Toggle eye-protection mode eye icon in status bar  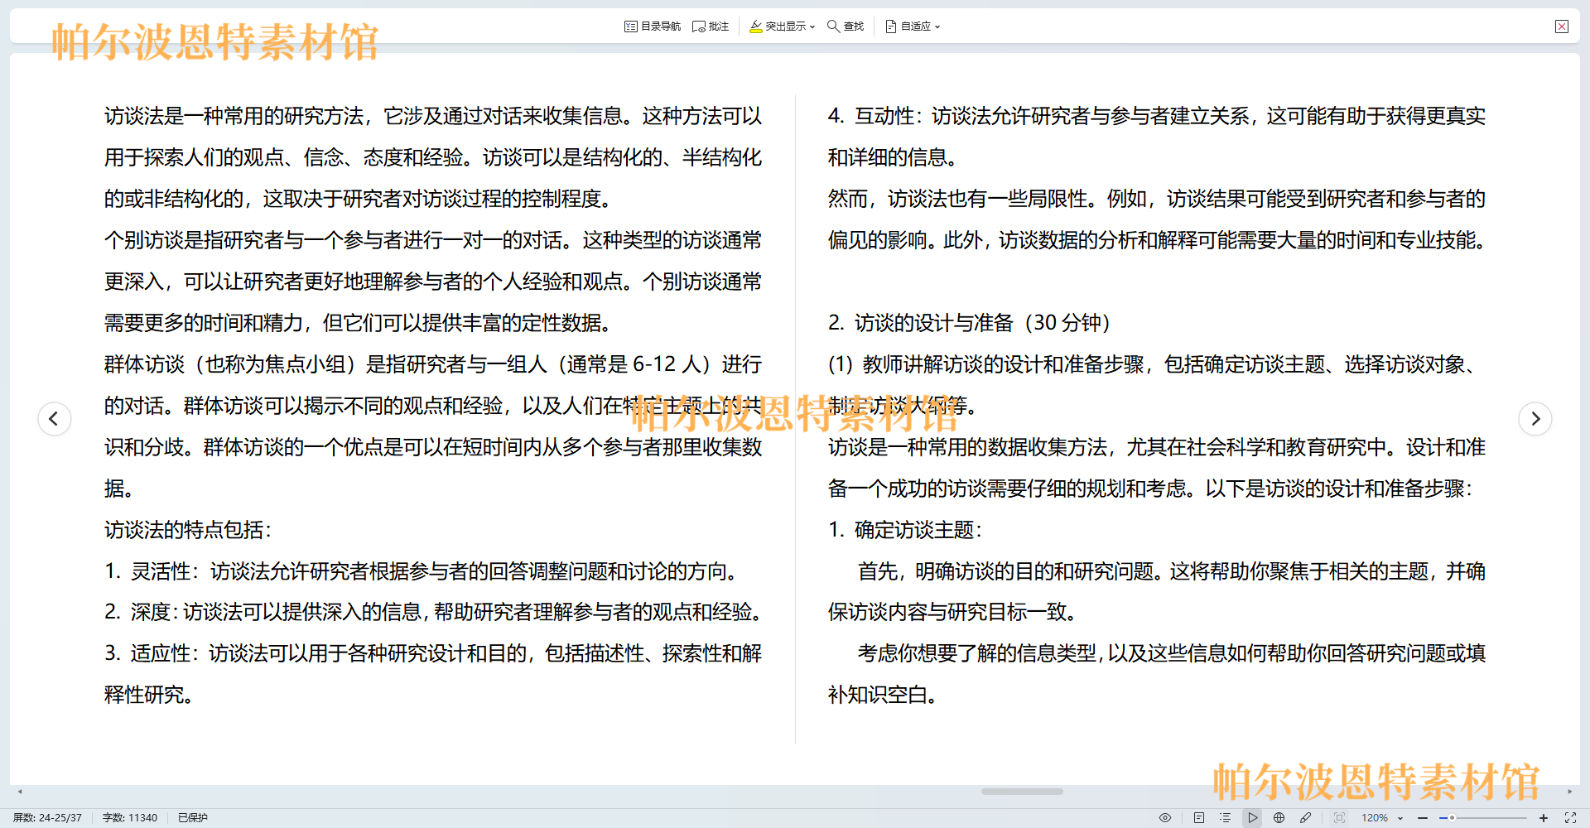point(1165,817)
